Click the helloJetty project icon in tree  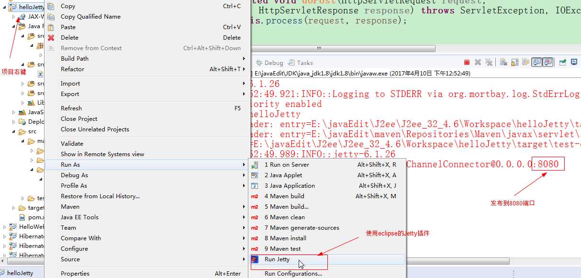(x=13, y=7)
